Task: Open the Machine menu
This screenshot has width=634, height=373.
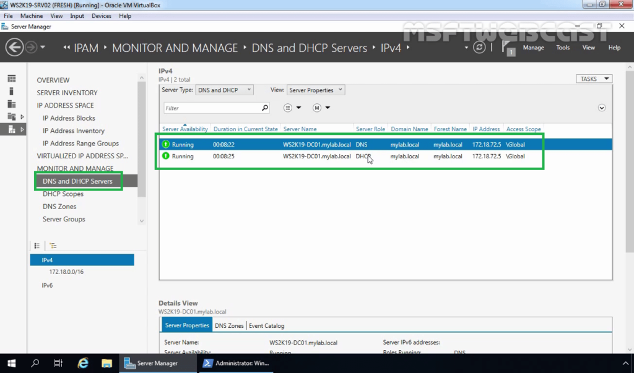Action: point(32,15)
